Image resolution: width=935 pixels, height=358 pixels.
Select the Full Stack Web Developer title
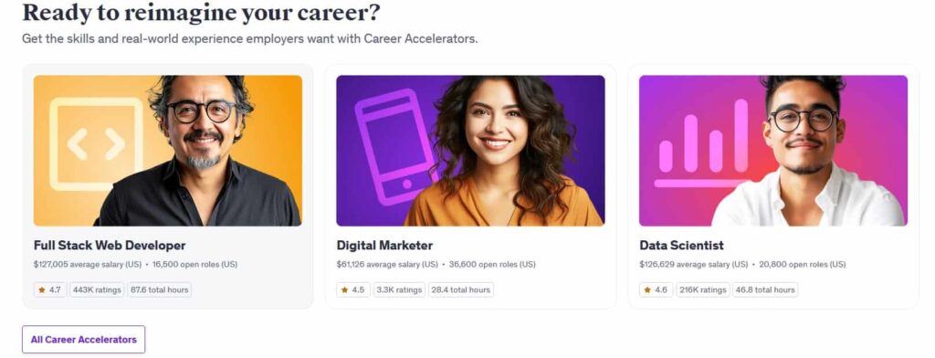(110, 246)
